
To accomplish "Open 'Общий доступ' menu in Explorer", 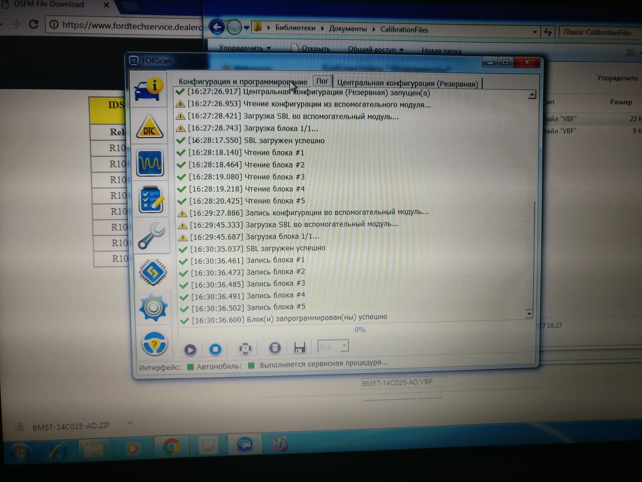I will click(x=376, y=49).
